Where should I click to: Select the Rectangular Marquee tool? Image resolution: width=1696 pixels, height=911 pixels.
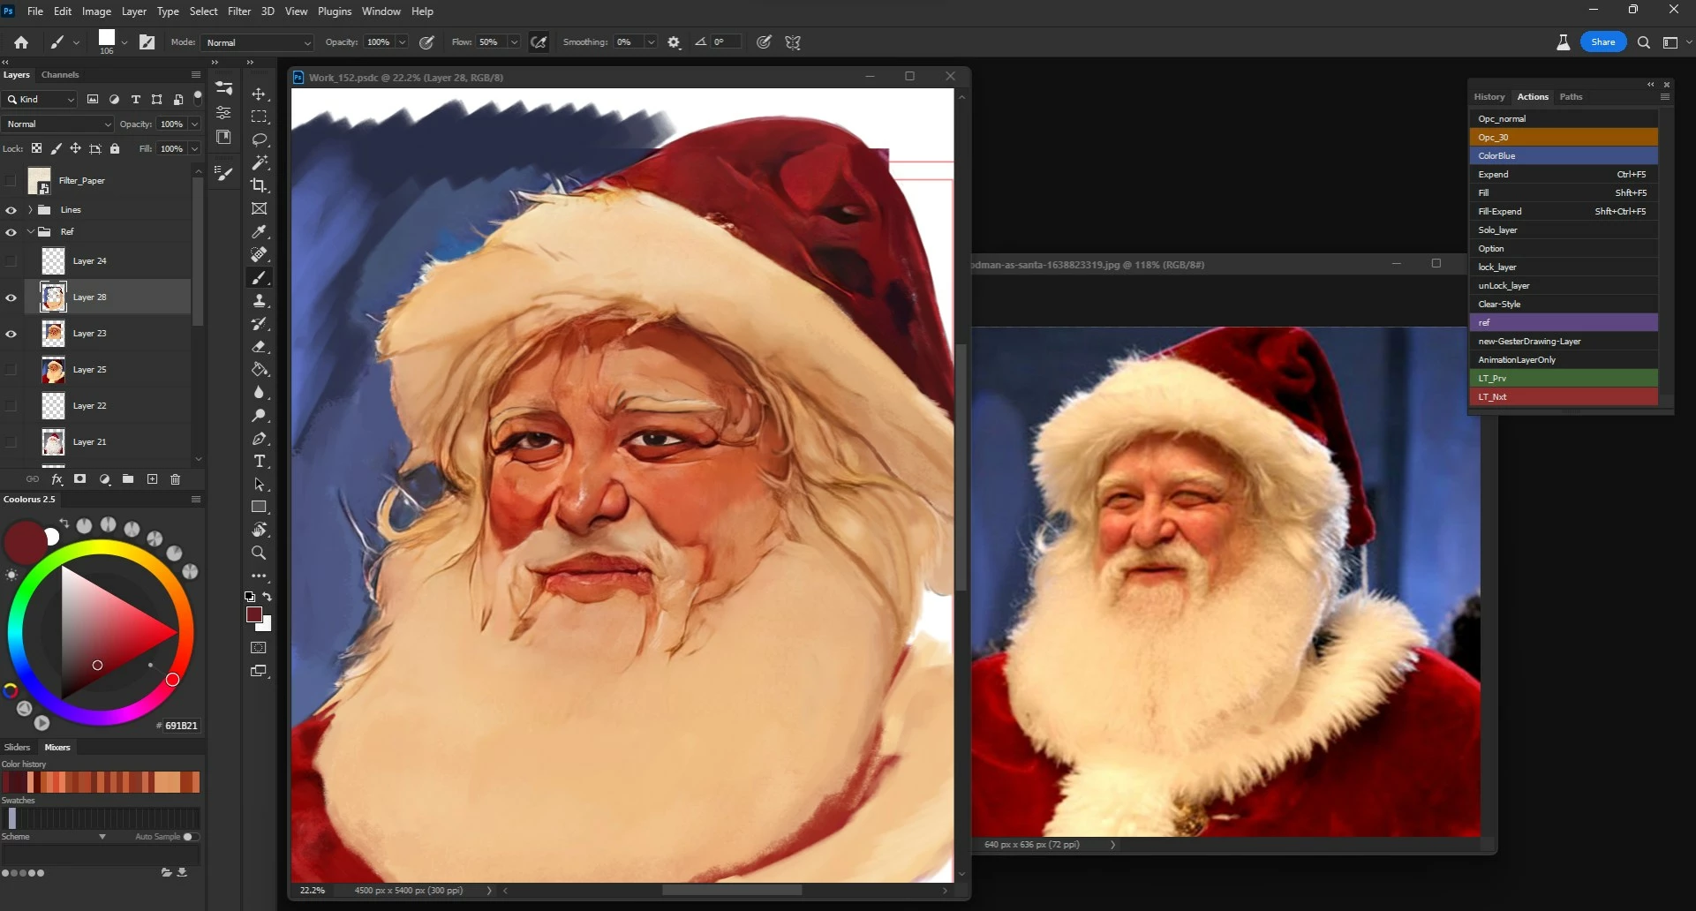click(259, 117)
